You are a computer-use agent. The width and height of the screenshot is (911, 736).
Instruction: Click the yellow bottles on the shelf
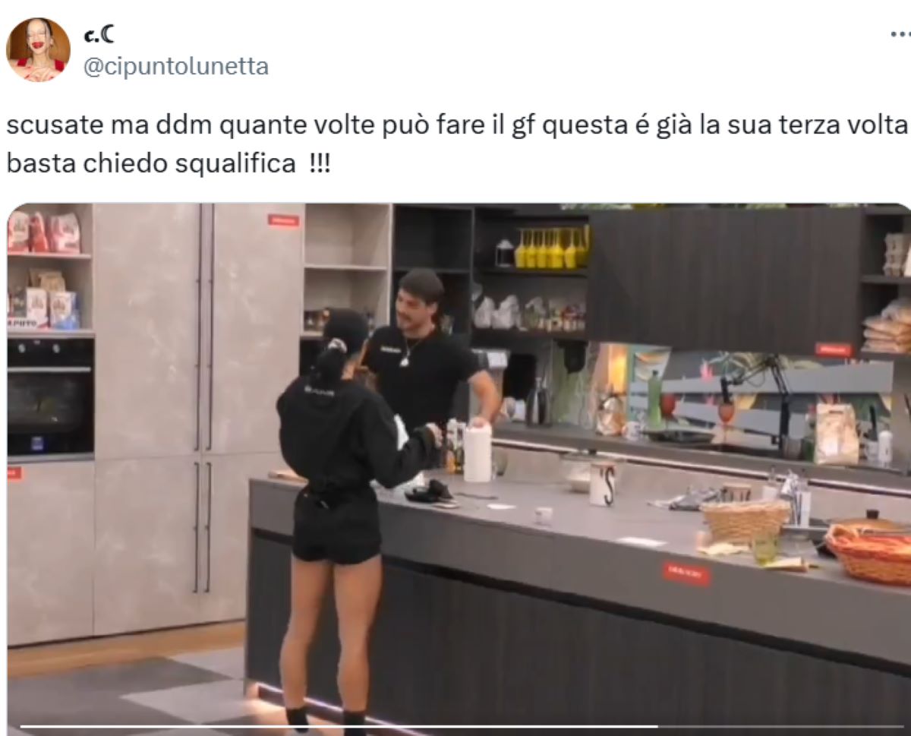[550, 248]
